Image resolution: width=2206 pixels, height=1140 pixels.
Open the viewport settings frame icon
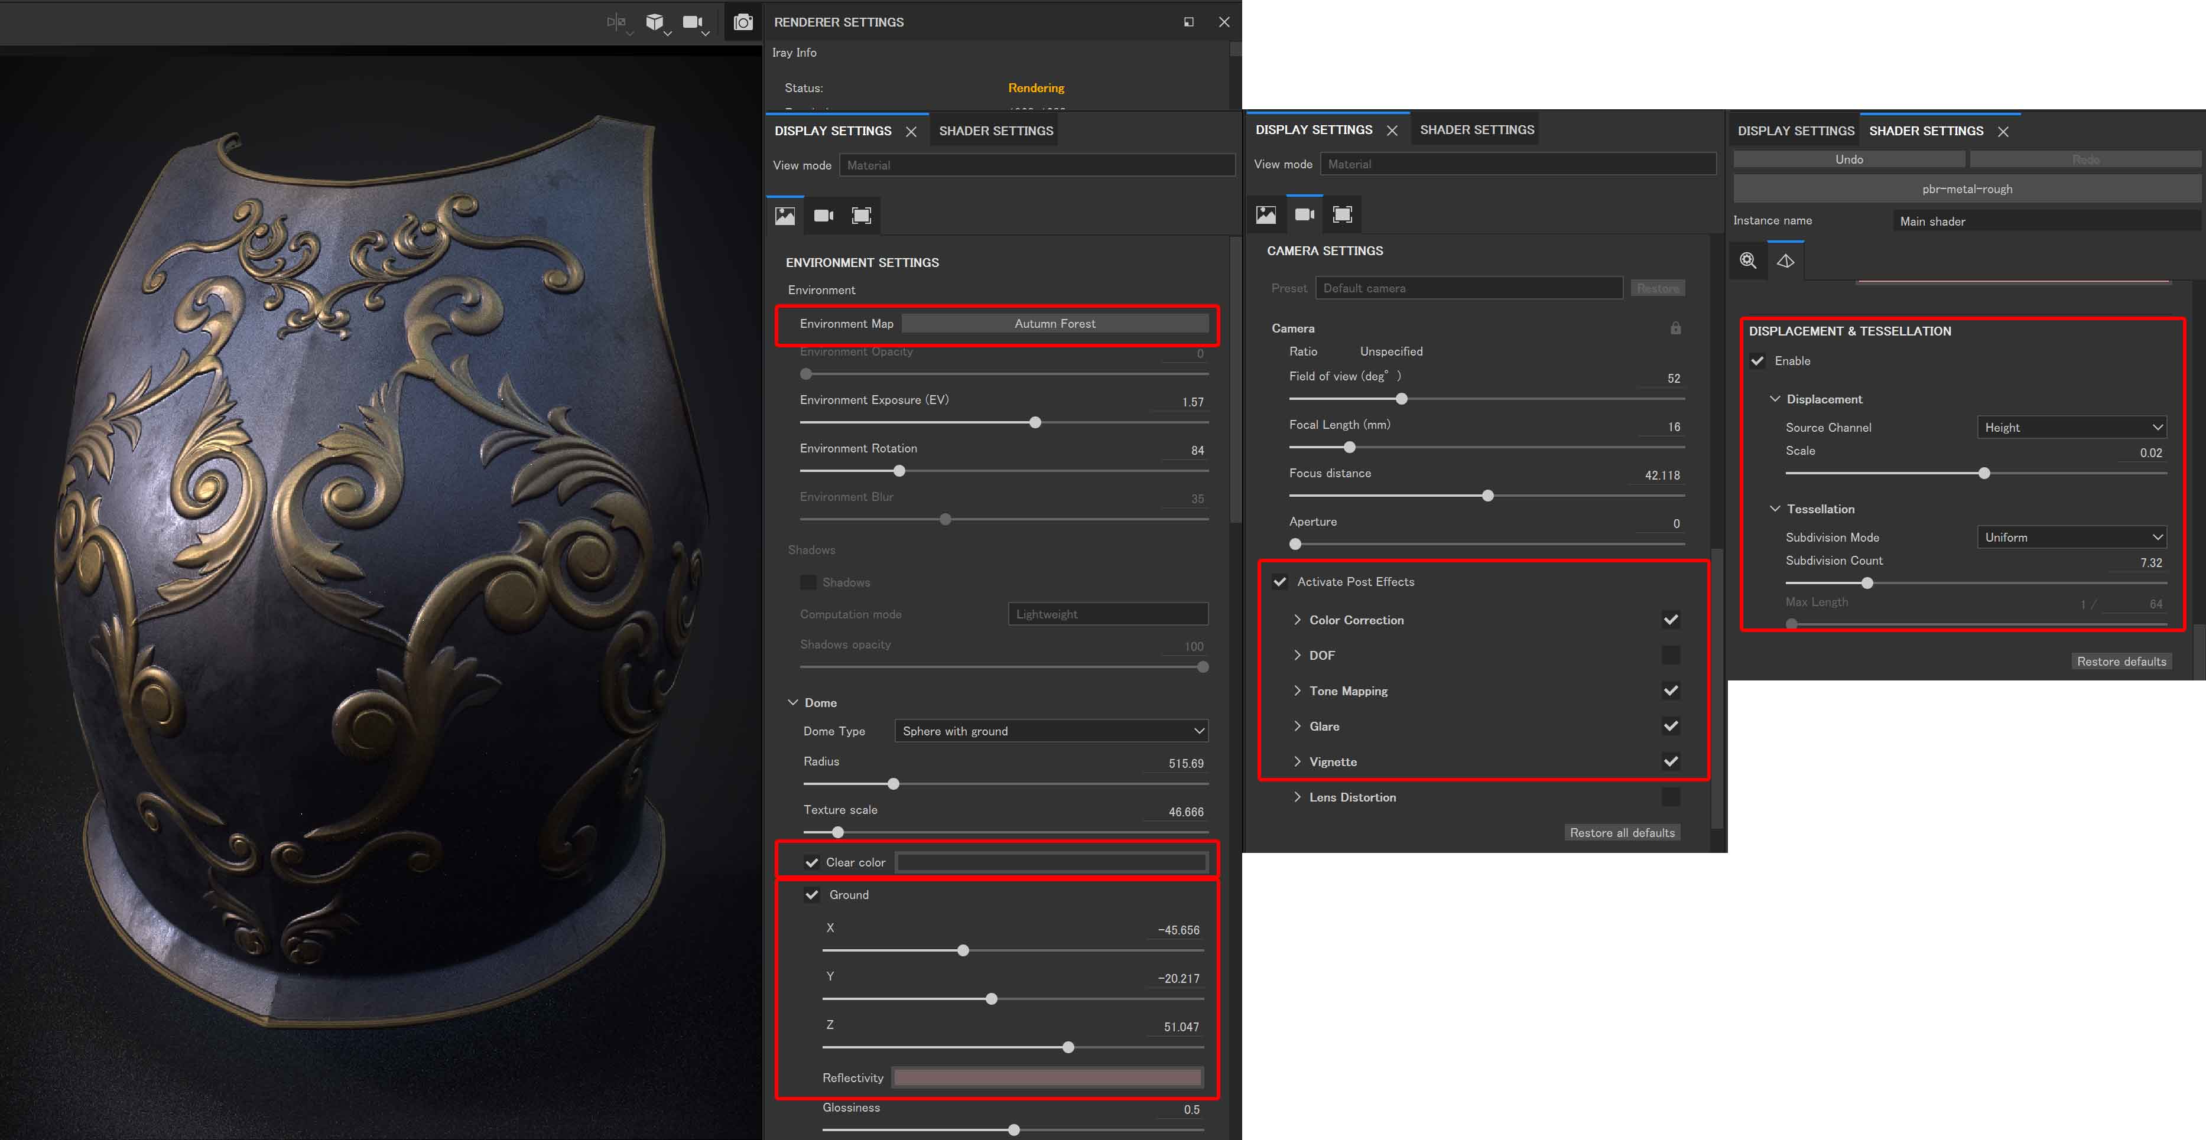(862, 216)
